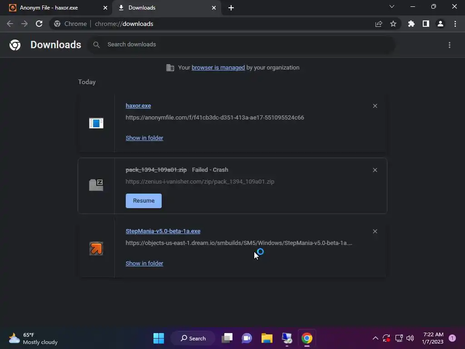Open the Windows Start menu
The width and height of the screenshot is (465, 349).
(x=158, y=338)
